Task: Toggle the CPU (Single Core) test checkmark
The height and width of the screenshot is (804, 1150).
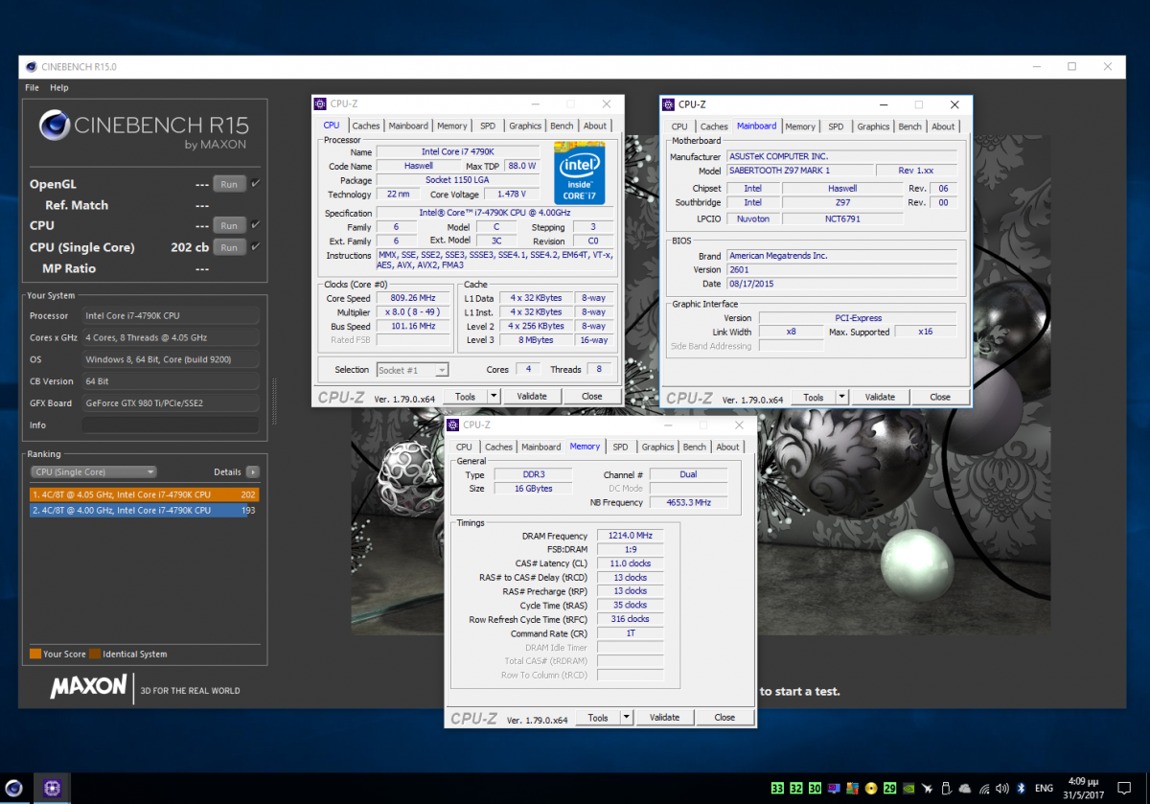Action: [256, 246]
